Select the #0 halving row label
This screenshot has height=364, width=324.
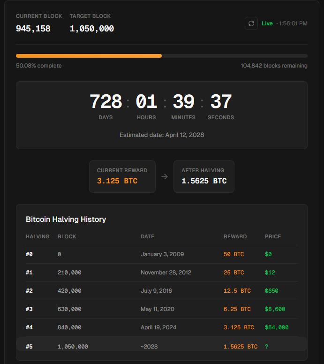click(29, 254)
